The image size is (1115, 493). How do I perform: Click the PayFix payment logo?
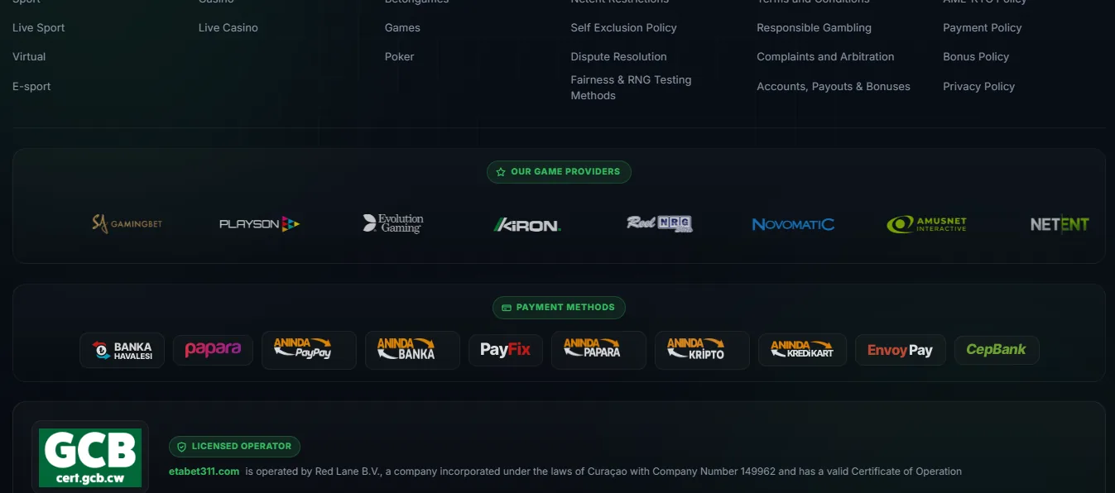pos(506,350)
